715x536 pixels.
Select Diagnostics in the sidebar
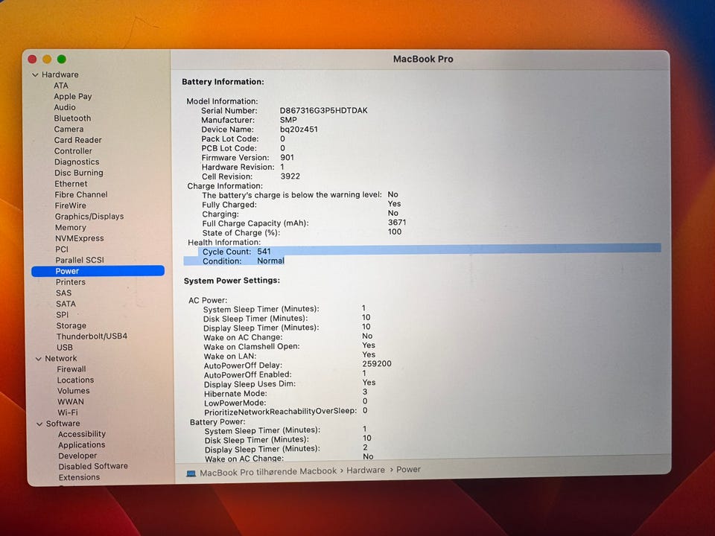tap(77, 162)
